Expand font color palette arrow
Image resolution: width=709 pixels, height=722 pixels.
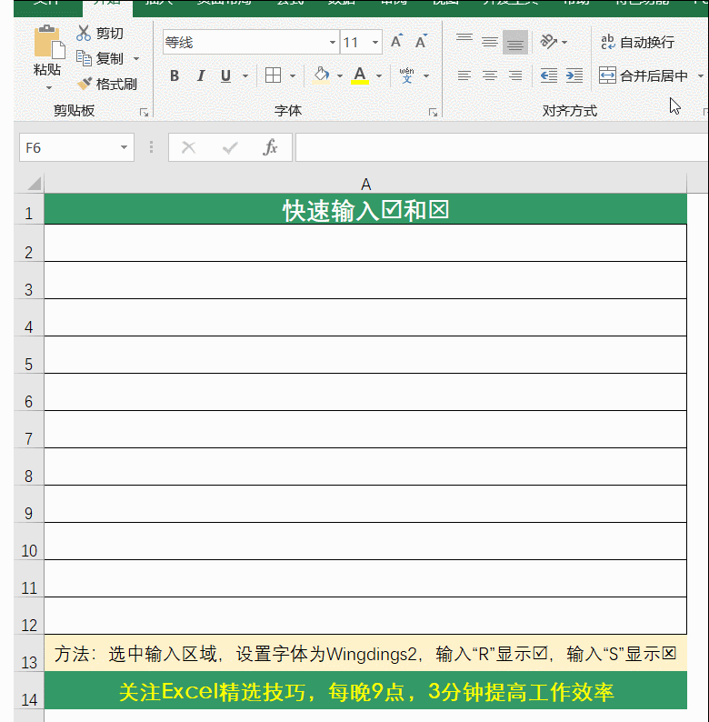[x=379, y=75]
